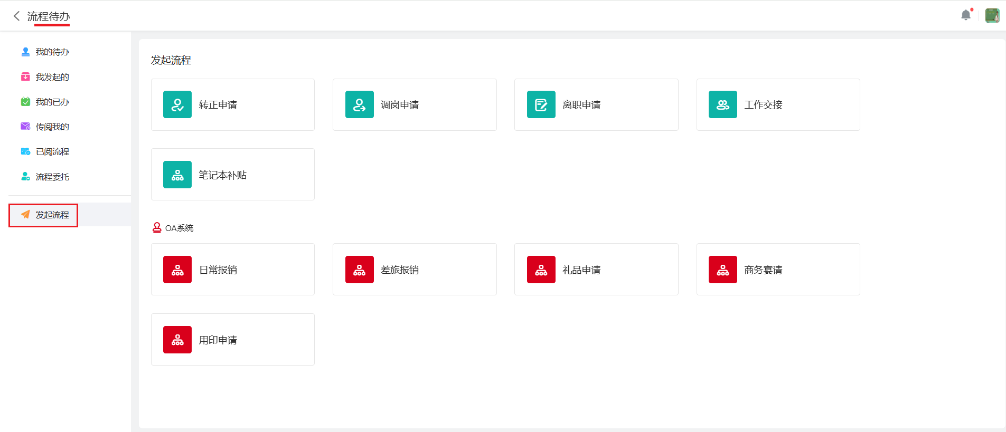Open the 礼品申请 process card
1006x432 pixels.
[x=596, y=270]
